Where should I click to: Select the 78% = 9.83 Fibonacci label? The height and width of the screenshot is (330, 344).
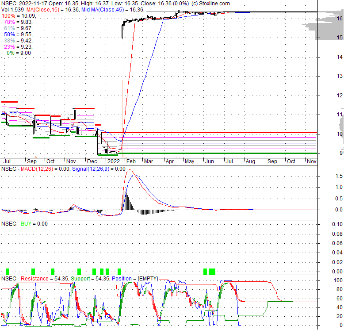click(18, 22)
